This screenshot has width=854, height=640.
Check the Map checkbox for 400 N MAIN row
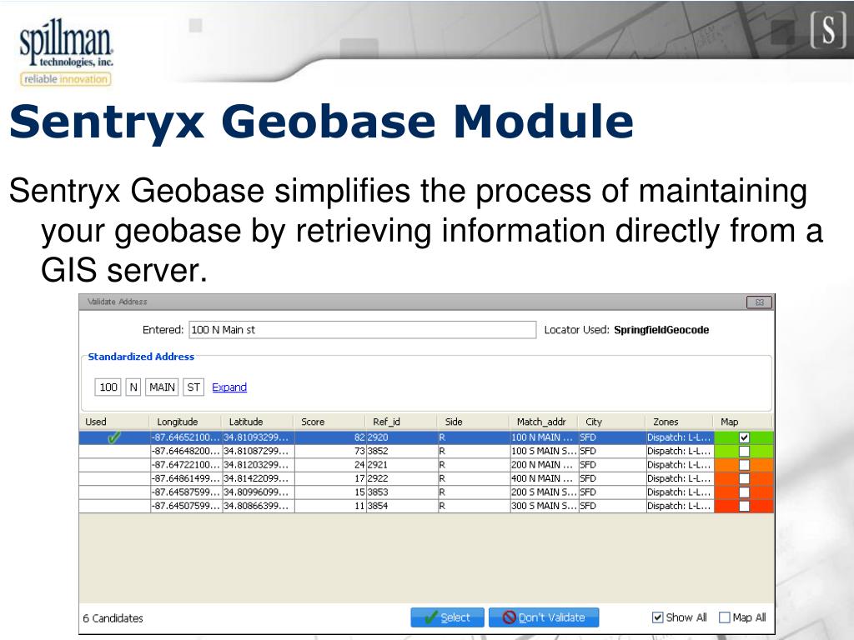tap(744, 478)
